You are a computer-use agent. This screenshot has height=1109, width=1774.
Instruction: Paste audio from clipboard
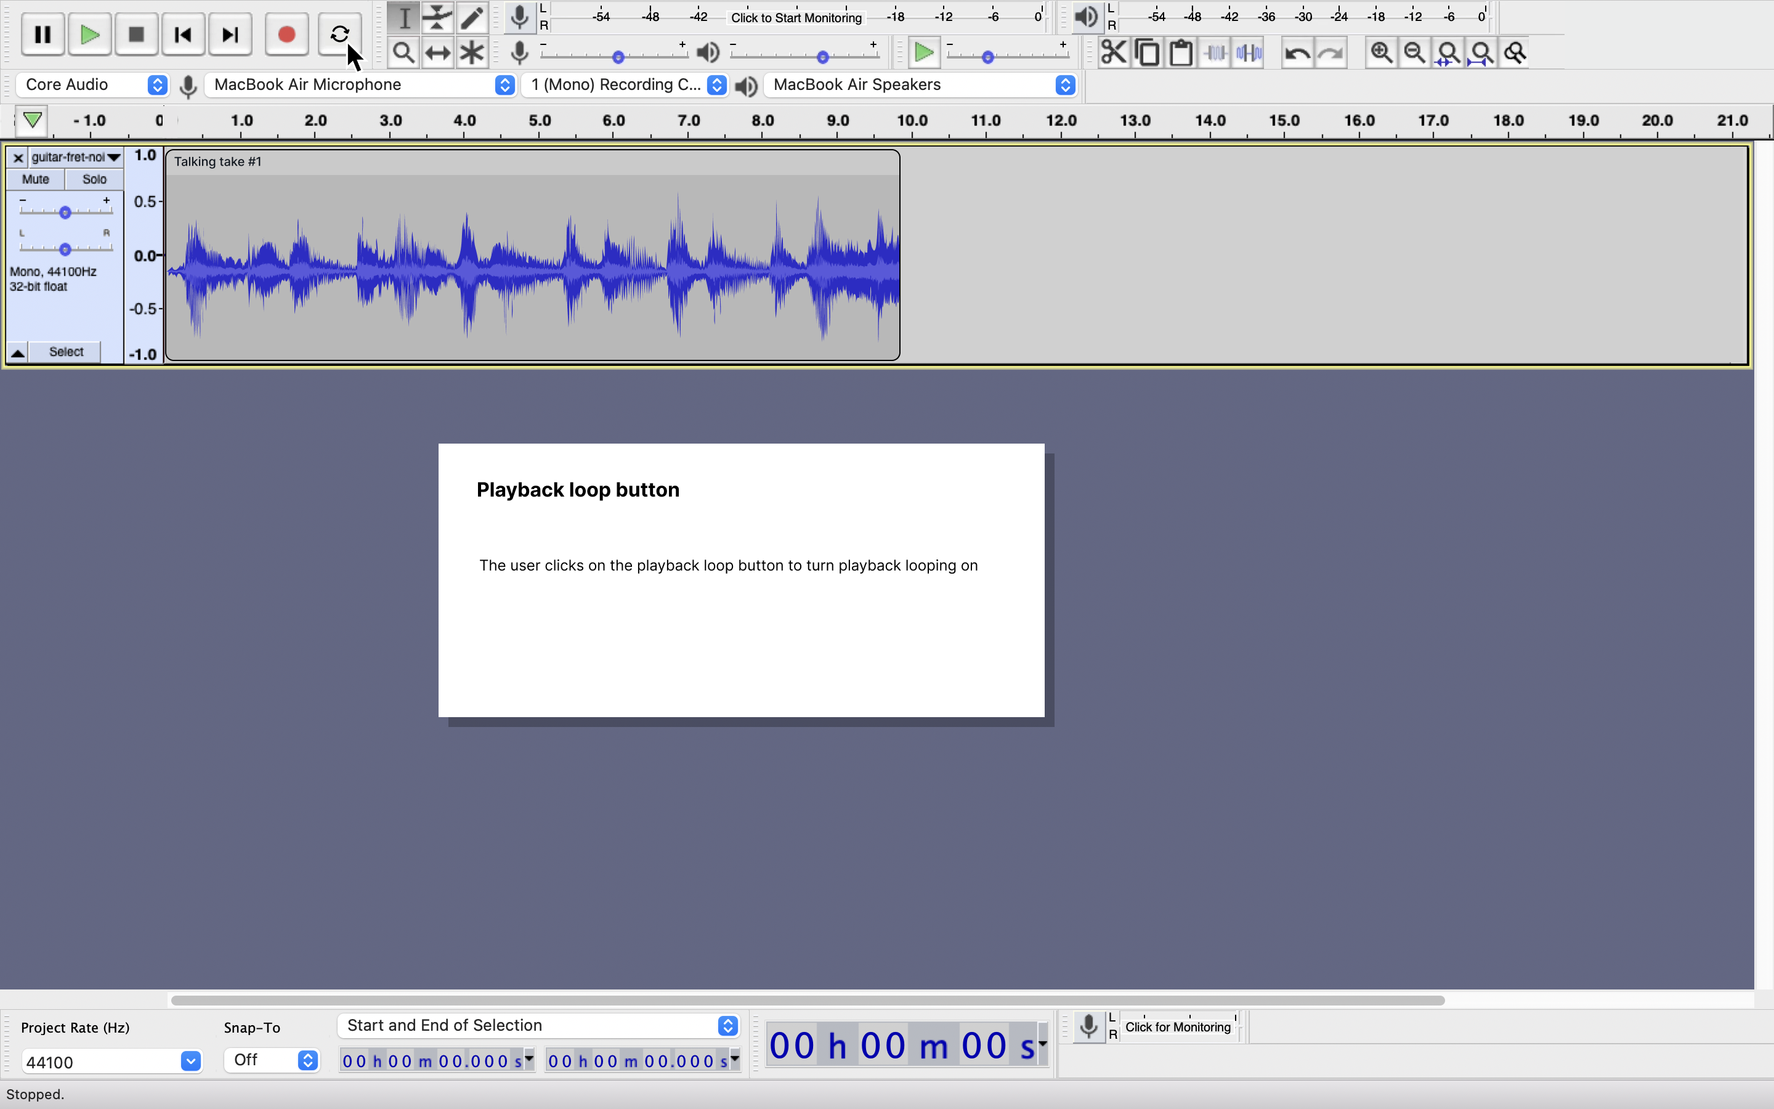pos(1181,52)
